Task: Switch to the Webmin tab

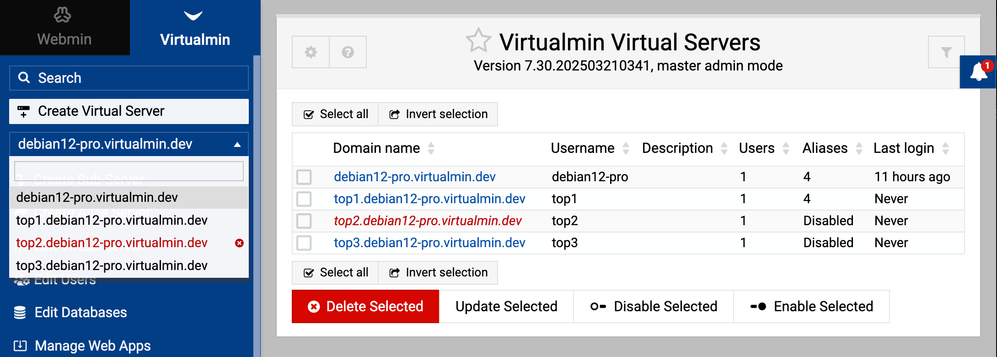Action: (x=65, y=27)
